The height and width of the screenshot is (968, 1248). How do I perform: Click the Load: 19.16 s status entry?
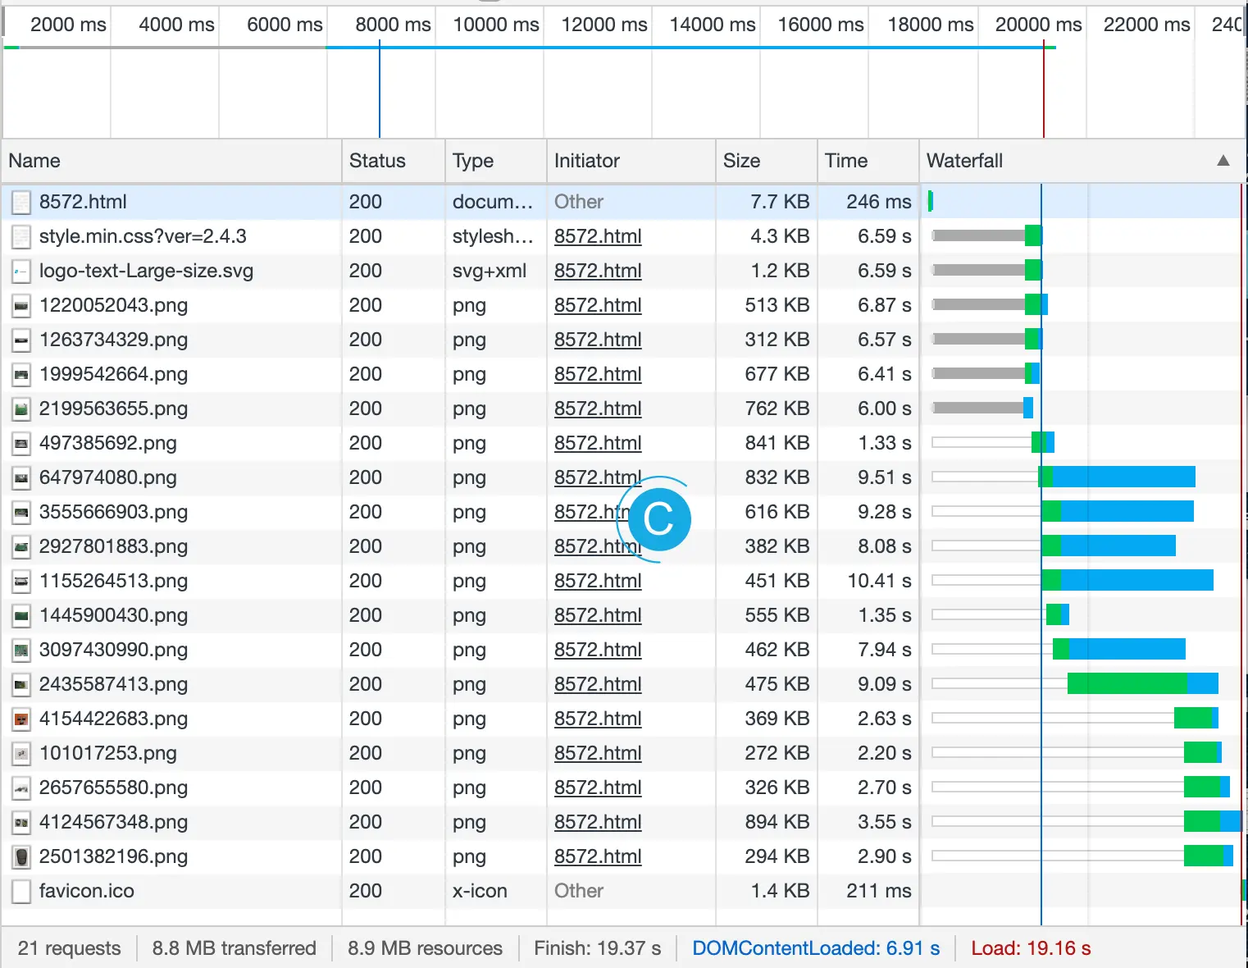(1031, 948)
